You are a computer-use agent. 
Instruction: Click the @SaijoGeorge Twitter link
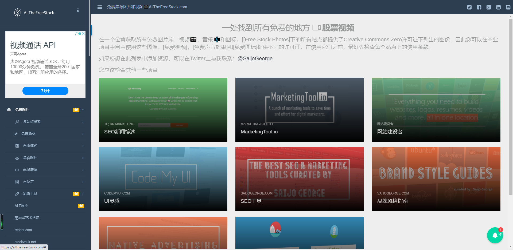coord(255,58)
